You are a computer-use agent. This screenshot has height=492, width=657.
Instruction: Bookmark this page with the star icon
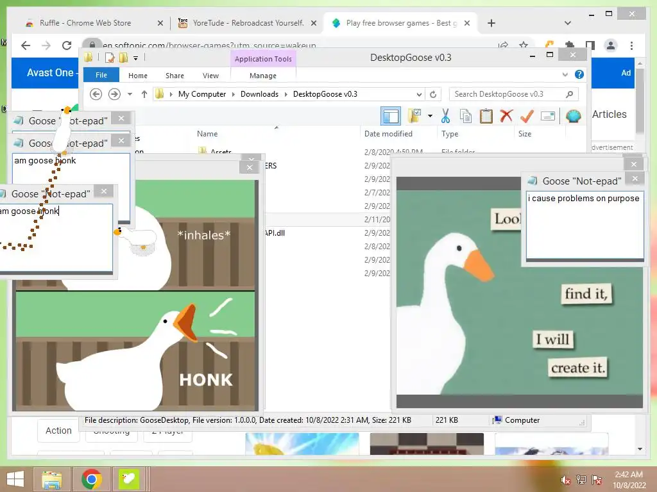pos(524,44)
